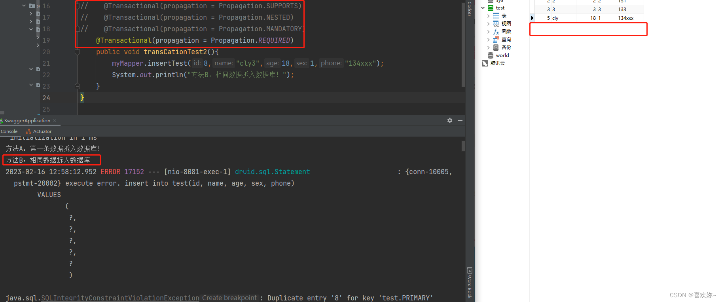Click console line '方法B: 相同数据拆入数据库!'
This screenshot has height=302, width=722.
(50, 160)
